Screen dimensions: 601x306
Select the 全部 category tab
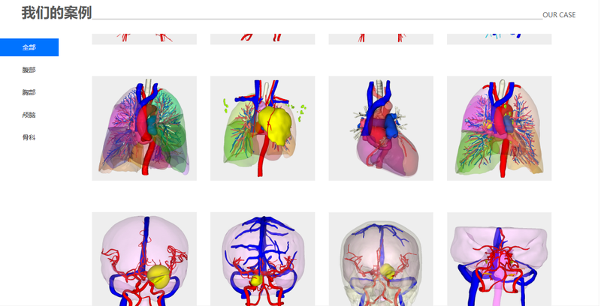[x=29, y=47]
